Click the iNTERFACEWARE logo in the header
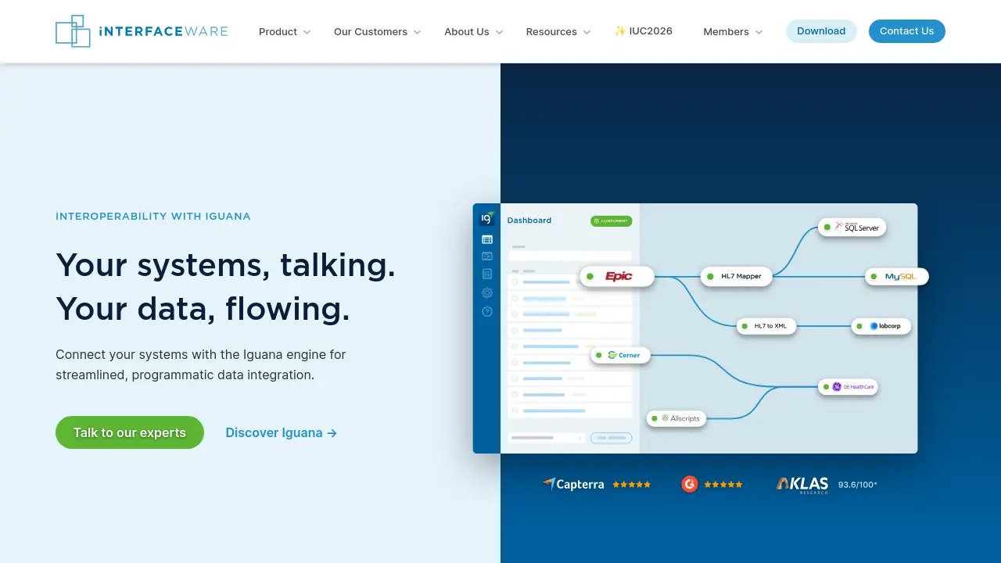This screenshot has height=563, width=1001. click(142, 31)
